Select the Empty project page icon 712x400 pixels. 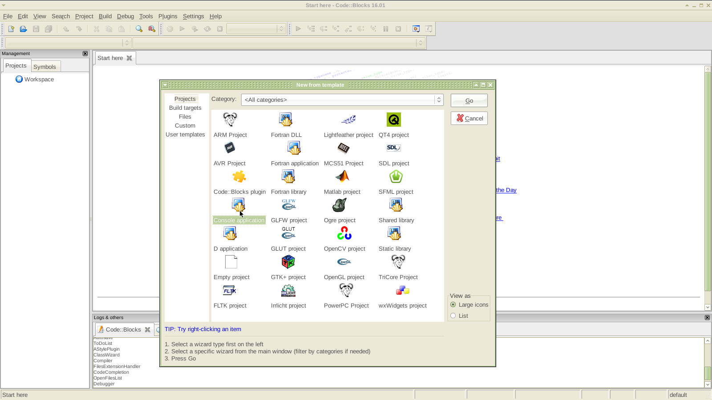click(231, 262)
